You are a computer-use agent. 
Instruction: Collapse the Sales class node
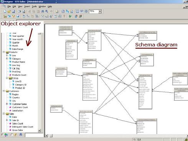coord(4,114)
